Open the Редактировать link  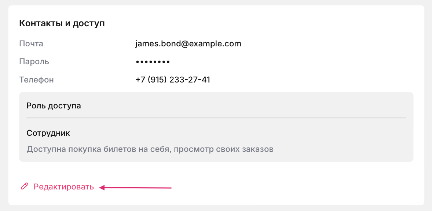(63, 187)
